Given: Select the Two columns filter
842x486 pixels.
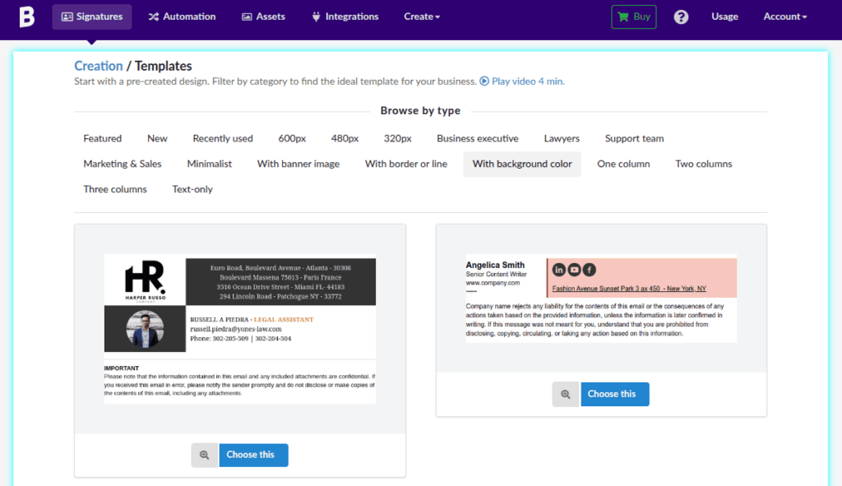Looking at the screenshot, I should coord(704,164).
